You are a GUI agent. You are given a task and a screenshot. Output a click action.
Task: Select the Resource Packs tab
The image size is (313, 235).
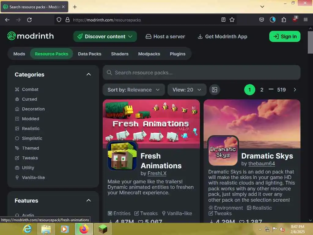click(x=51, y=54)
